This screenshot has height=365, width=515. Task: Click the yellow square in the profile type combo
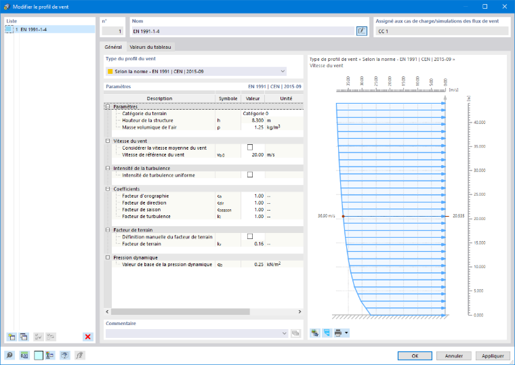click(x=110, y=71)
